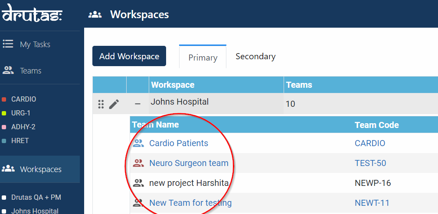
Task: Click the Cardio Patients team icon
Action: point(138,144)
